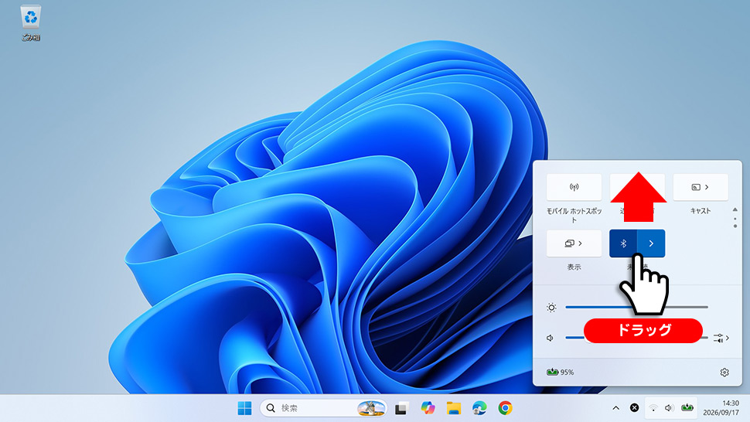Click the モバイル ホットスポット label text
The image size is (750, 422).
coord(574,215)
